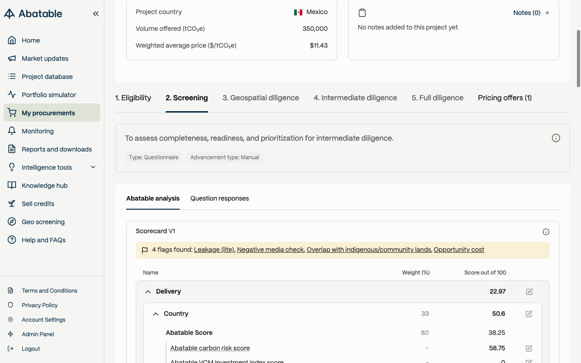Open the Opportunity cost flag link
The image size is (581, 363).
click(458, 250)
